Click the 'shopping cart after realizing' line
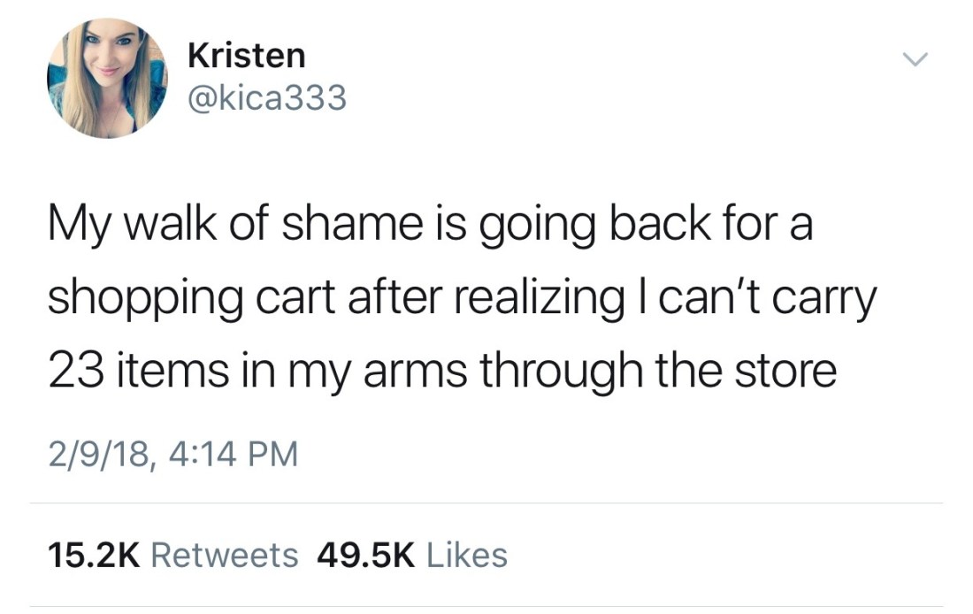The height and width of the screenshot is (614, 973). pos(463,298)
